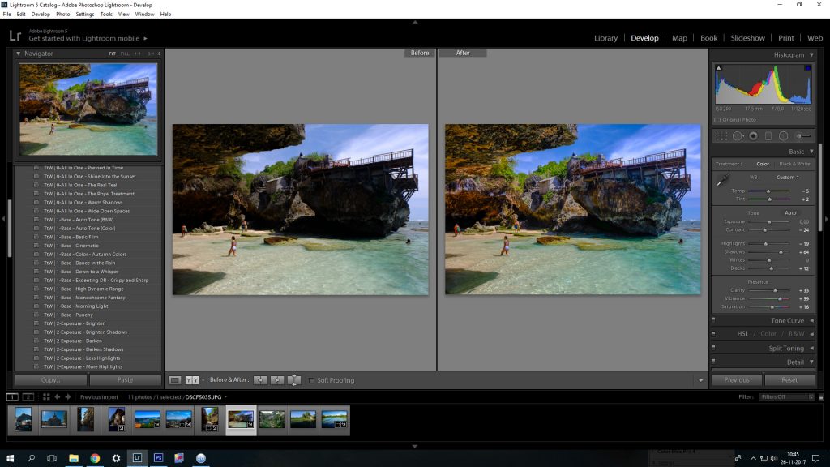Open the File menu
830x467 pixels.
tap(6, 15)
